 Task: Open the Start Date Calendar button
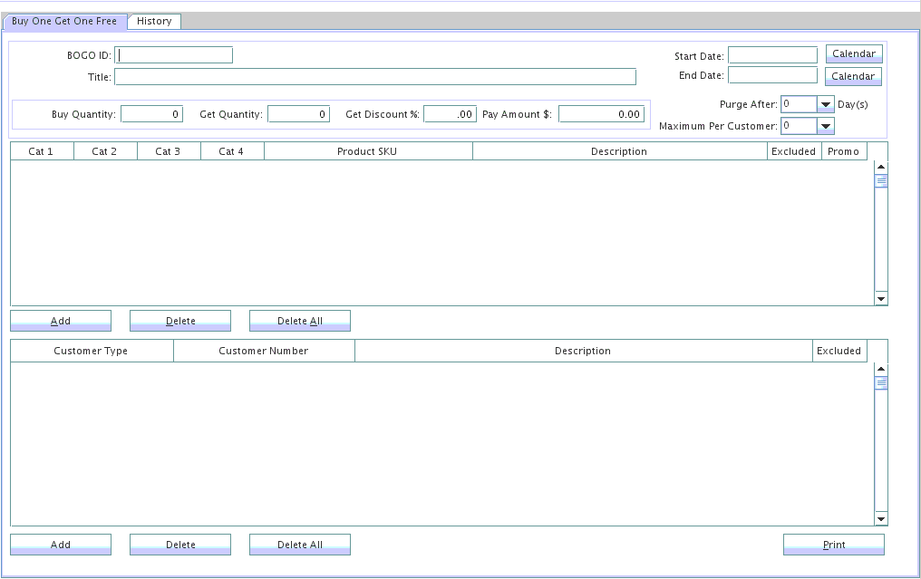tap(853, 54)
